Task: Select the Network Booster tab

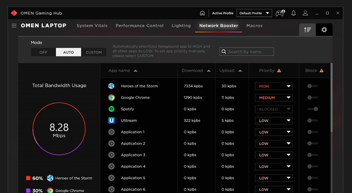Action: click(219, 26)
